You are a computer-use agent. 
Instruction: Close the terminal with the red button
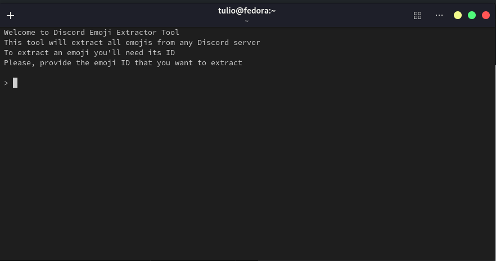(x=486, y=15)
